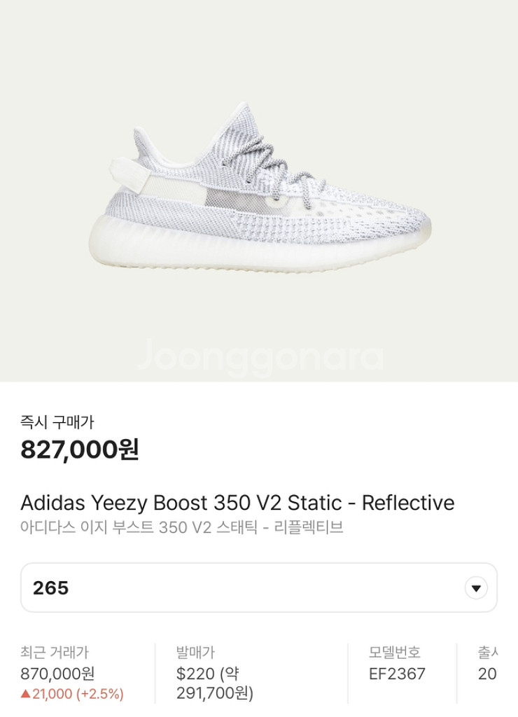Click the size dropdown arrow icon
Screen dimensions: 518x717
[476, 587]
